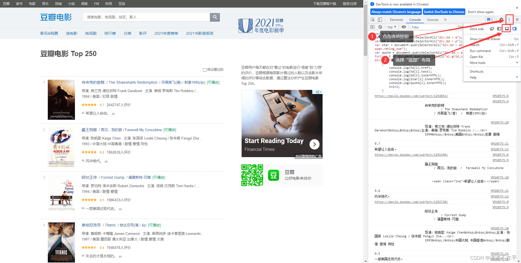Open the top JavaScript context dropdown
Screen dimensions: 521x263
click(x=392, y=27)
